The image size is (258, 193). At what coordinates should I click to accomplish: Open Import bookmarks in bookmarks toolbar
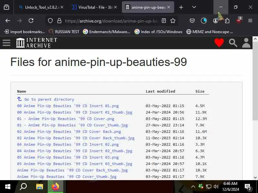[x=25, y=32]
